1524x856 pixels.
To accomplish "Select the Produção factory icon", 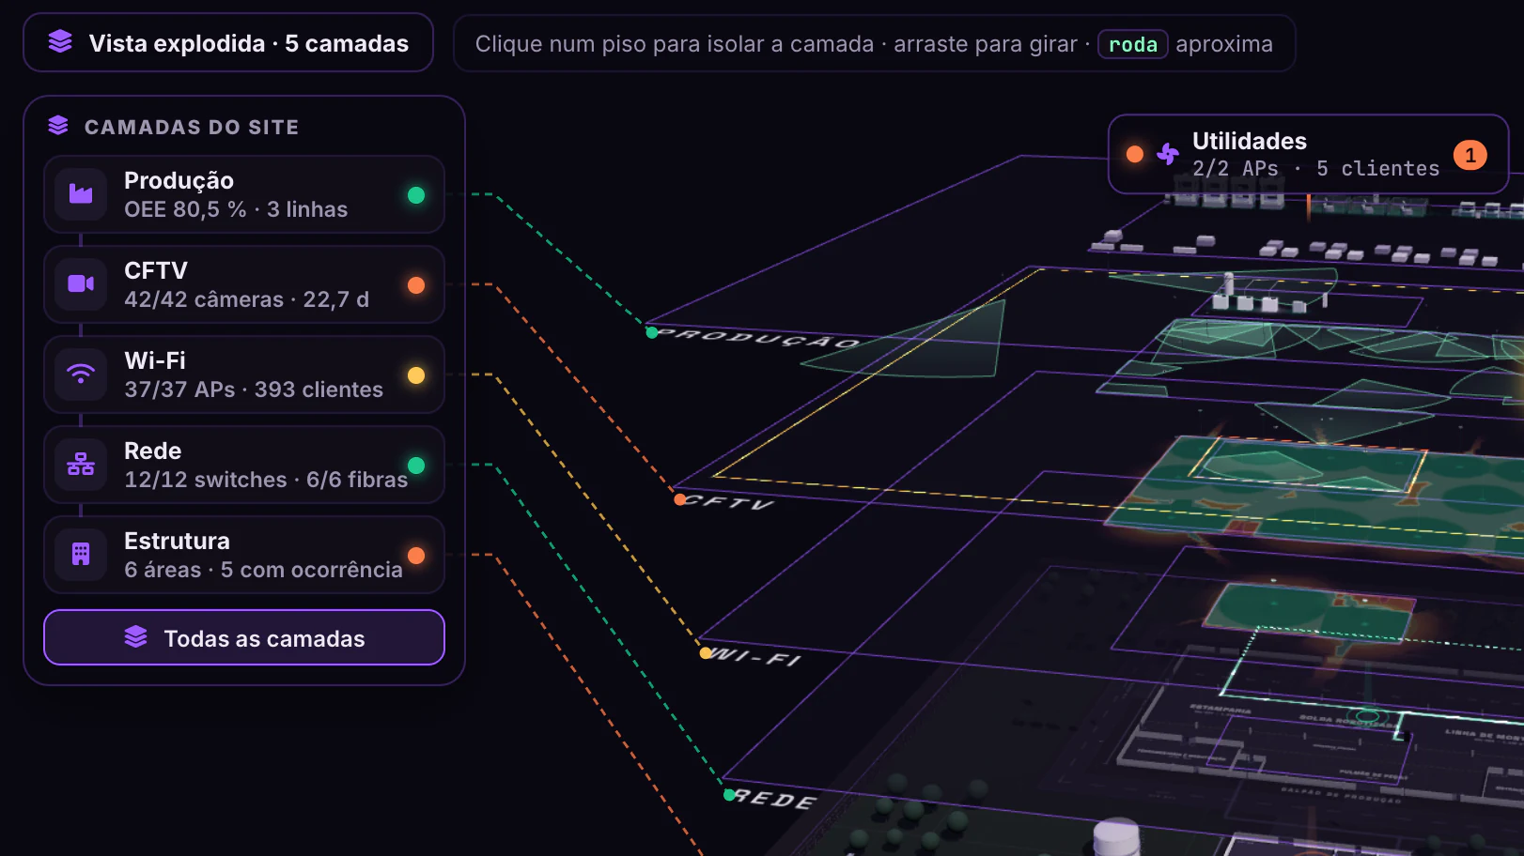I will [81, 194].
